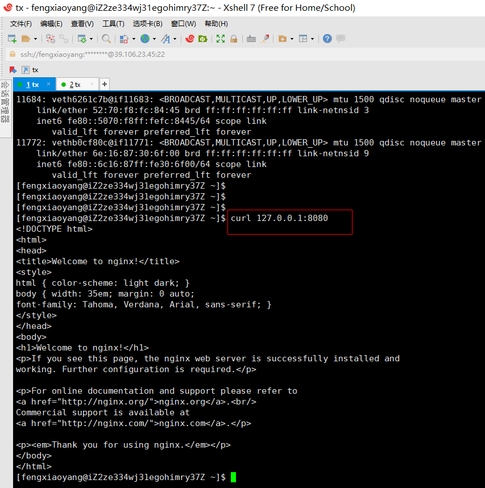Click the '<h1>Welcome to nginx!</h1>' line
The height and width of the screenshot is (488, 485).
tap(82, 348)
